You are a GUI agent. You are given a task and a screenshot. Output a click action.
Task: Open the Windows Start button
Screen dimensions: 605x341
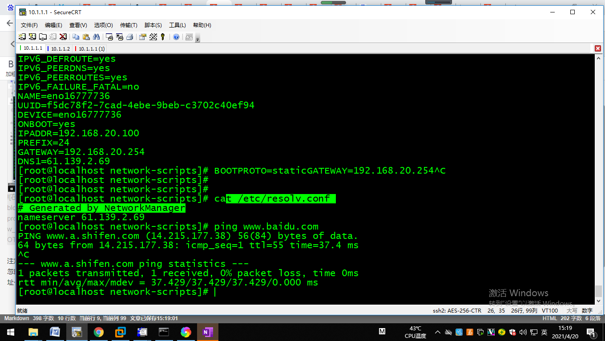tap(11, 332)
